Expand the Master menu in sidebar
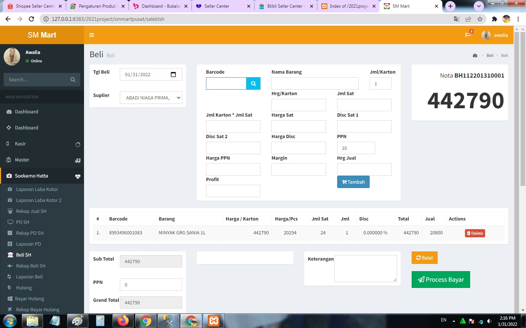The width and height of the screenshot is (526, 328). 42,160
